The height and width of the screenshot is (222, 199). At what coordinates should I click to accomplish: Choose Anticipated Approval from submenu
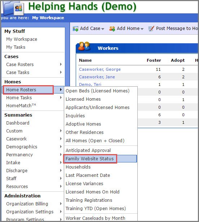click(x=88, y=151)
